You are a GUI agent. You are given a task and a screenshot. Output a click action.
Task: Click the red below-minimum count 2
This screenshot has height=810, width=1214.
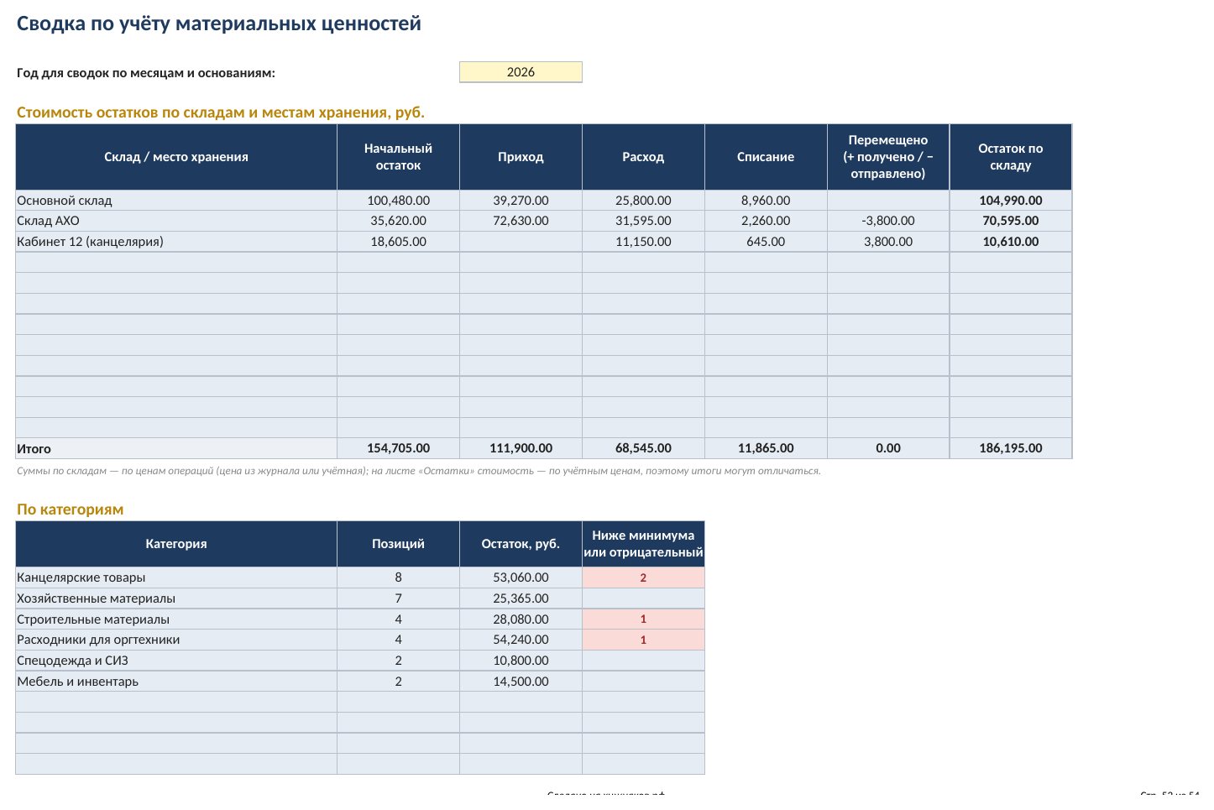643,577
